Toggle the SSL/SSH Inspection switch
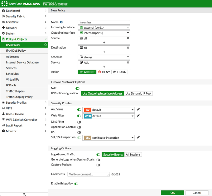The height and width of the screenshot is (196, 212). [x=79, y=138]
